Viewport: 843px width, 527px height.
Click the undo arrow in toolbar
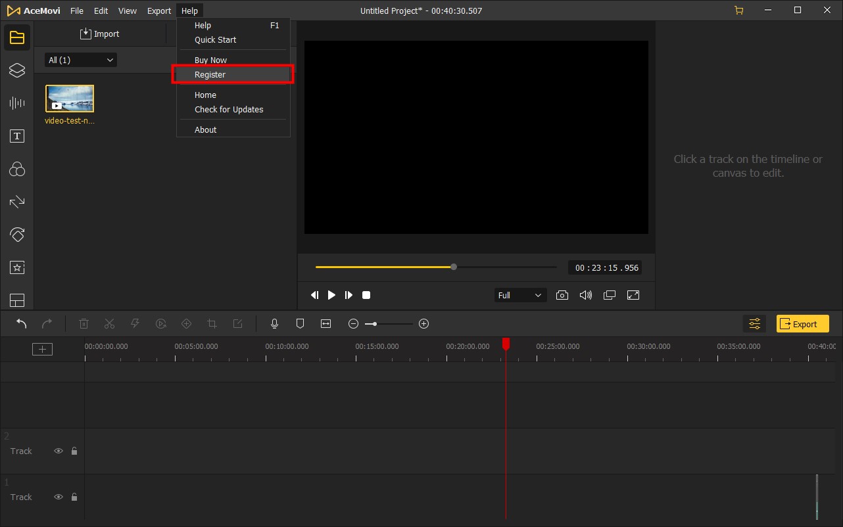coord(22,323)
